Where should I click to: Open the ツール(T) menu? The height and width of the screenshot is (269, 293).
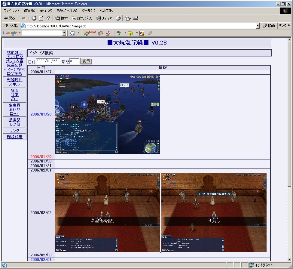click(x=88, y=11)
